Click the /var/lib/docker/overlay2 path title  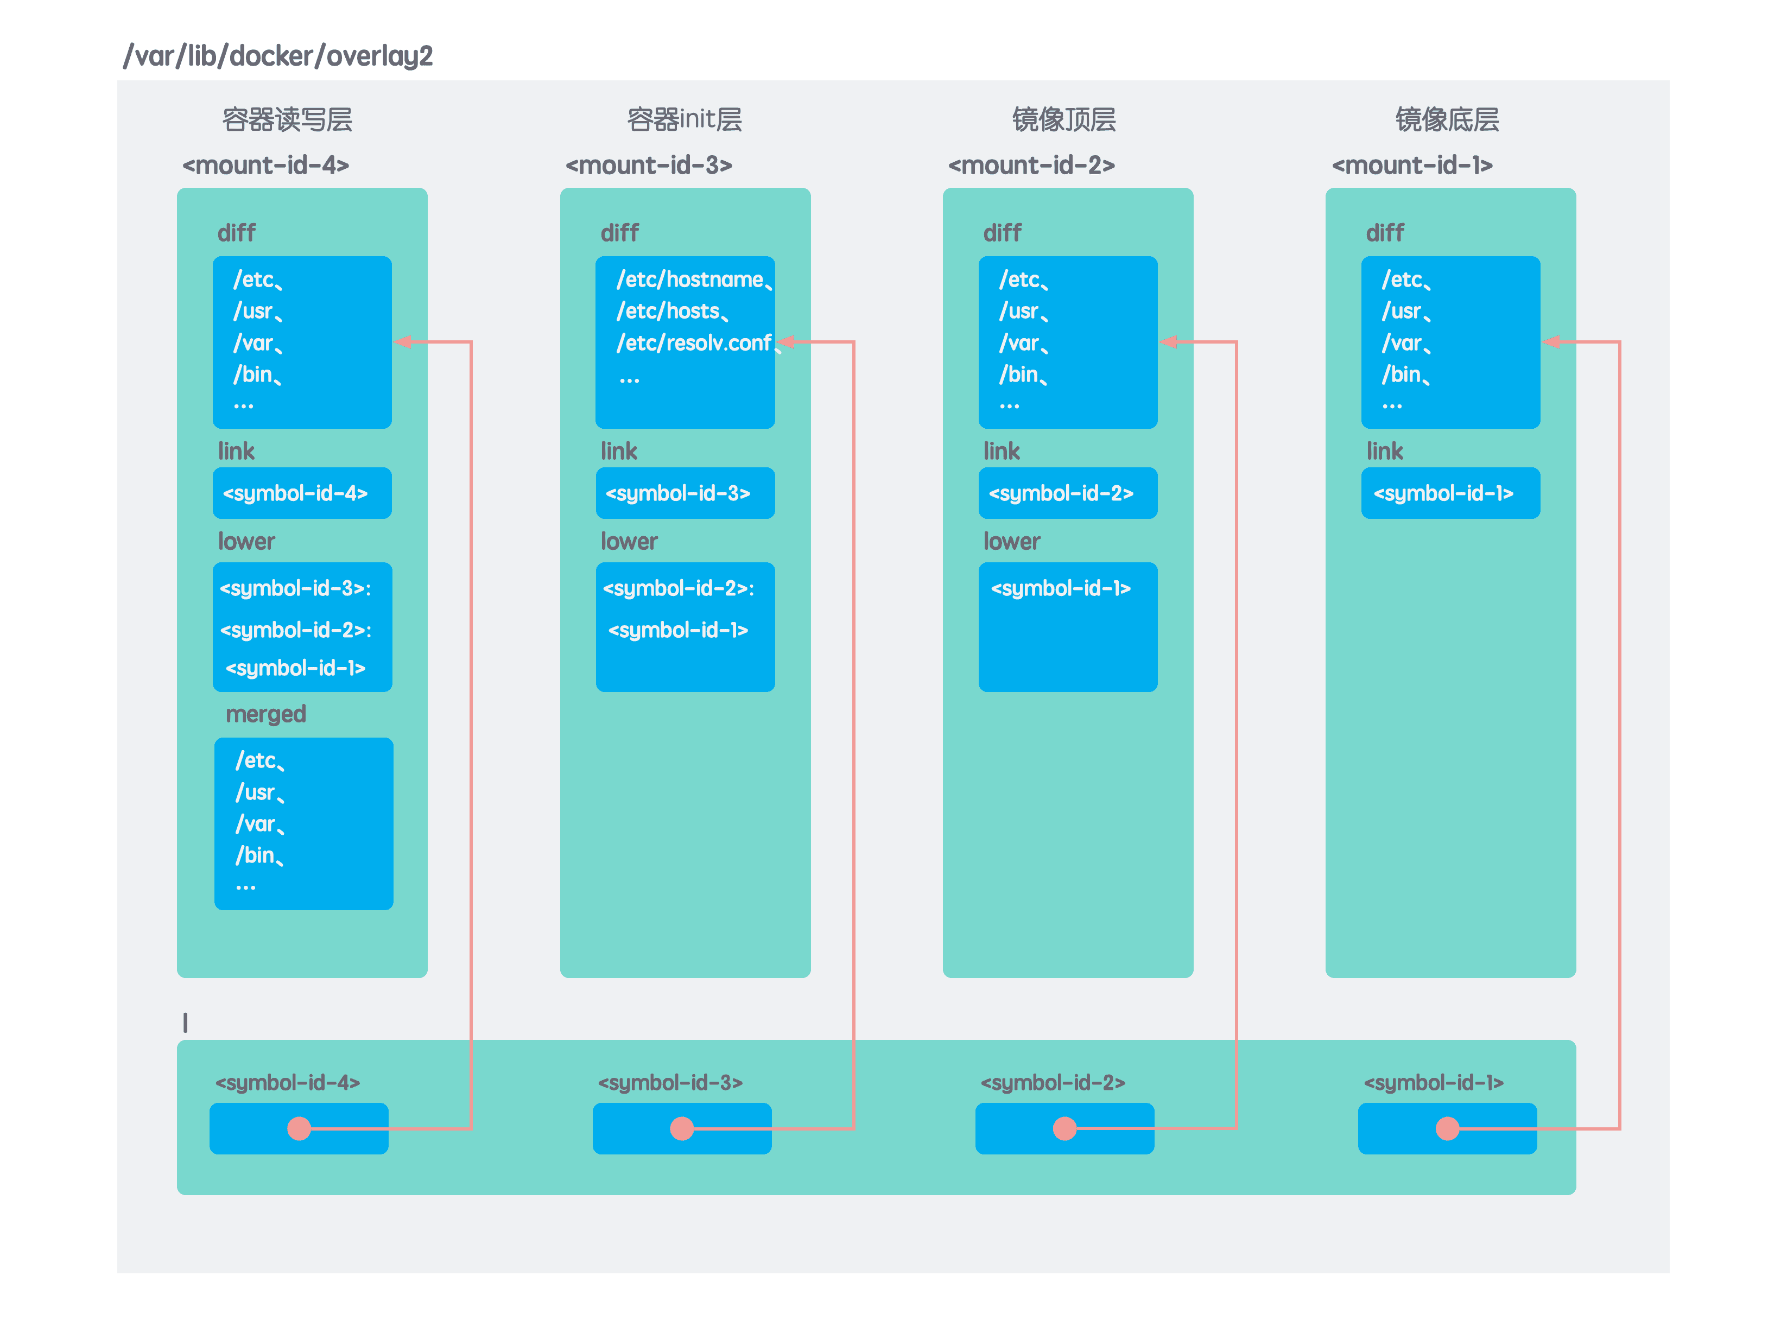point(277,56)
